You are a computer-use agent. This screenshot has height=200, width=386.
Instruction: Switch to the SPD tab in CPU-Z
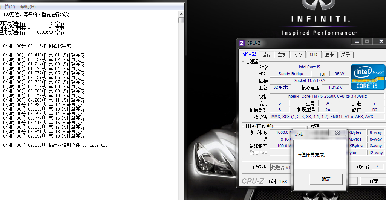(313, 55)
